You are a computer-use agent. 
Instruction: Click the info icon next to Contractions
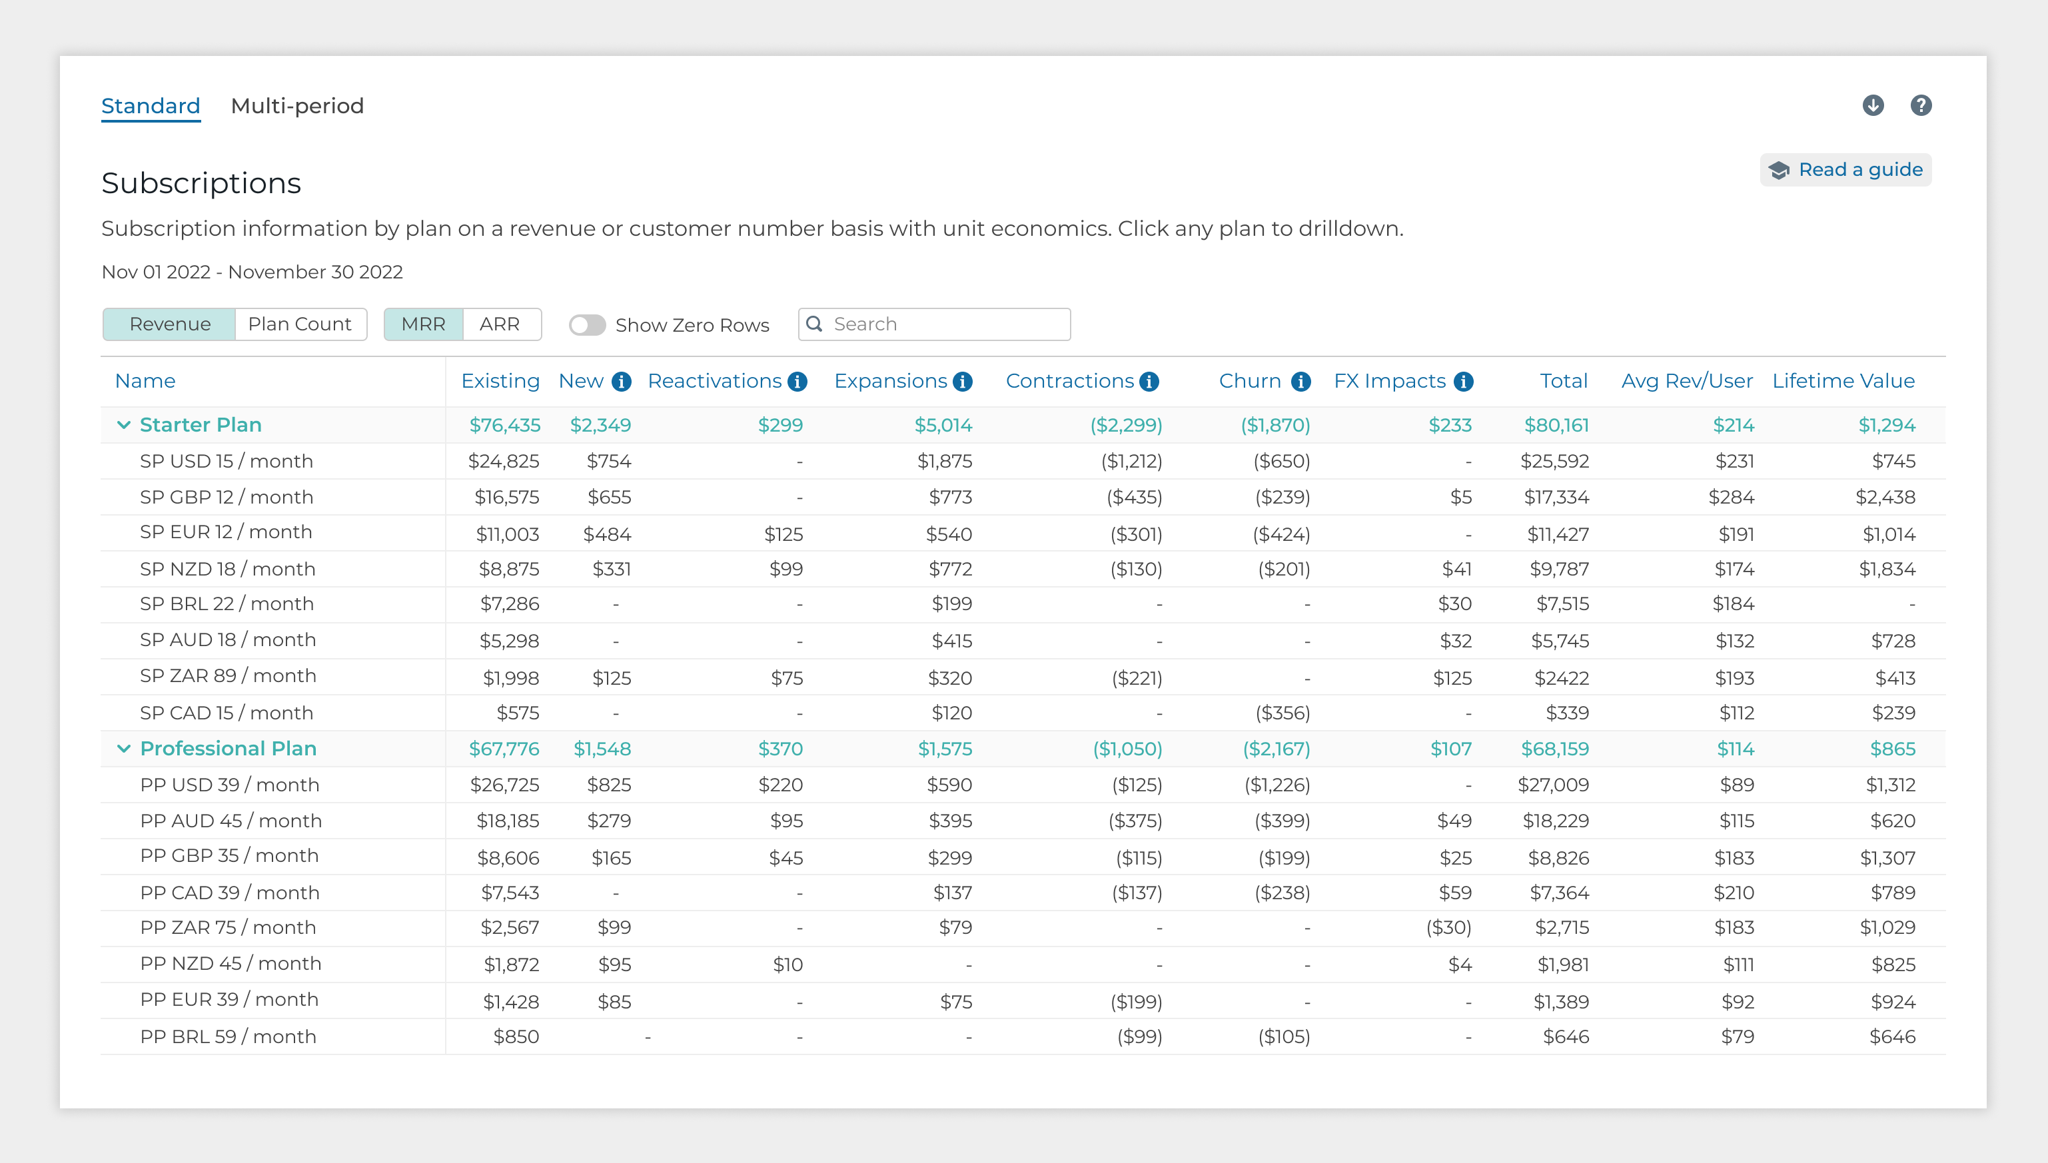(x=1149, y=382)
